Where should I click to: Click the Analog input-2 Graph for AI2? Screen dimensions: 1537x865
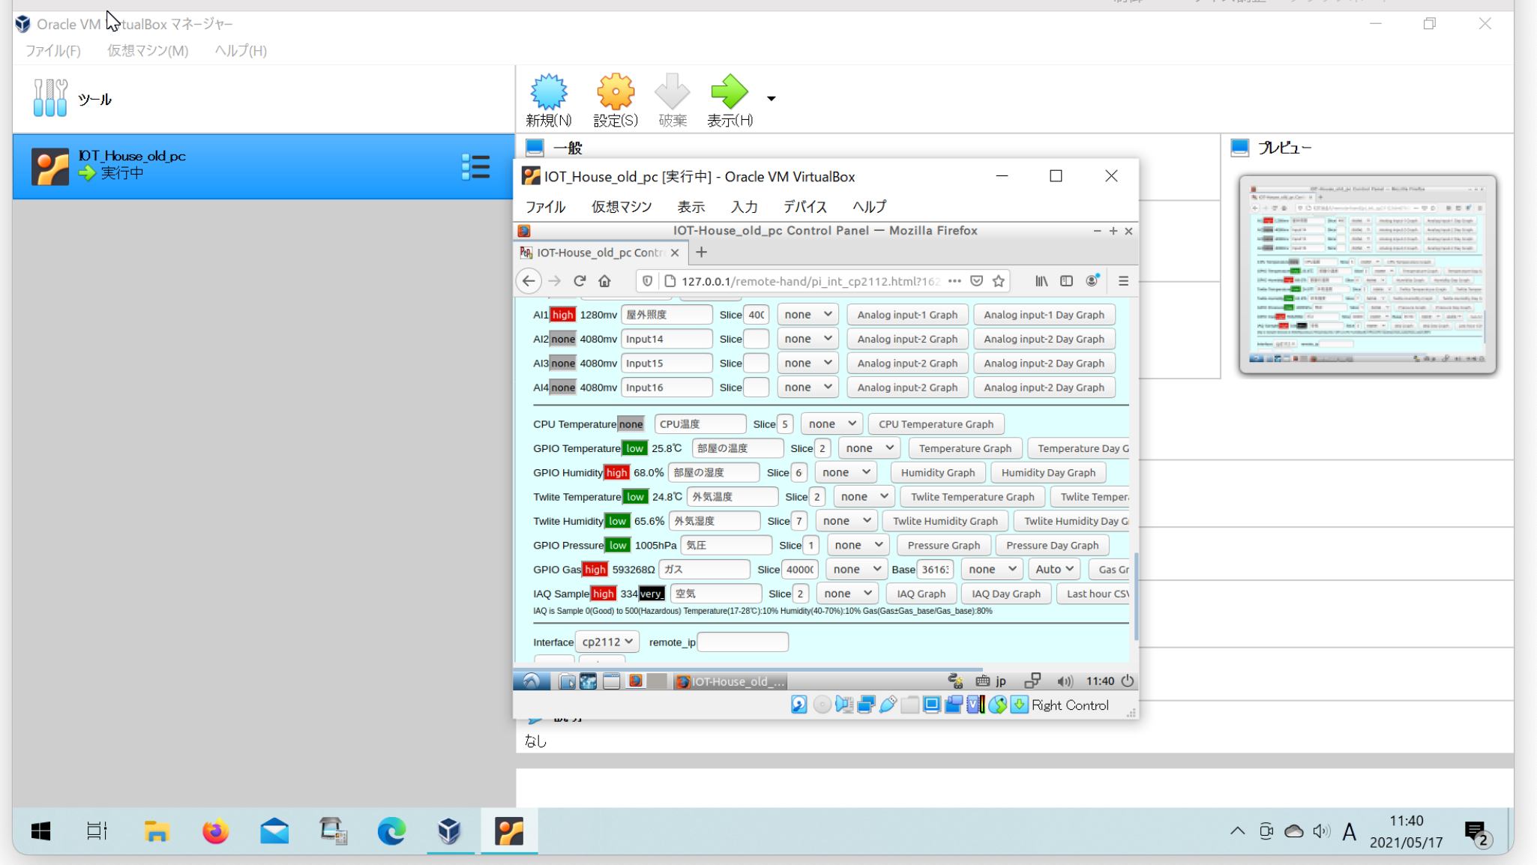(906, 337)
